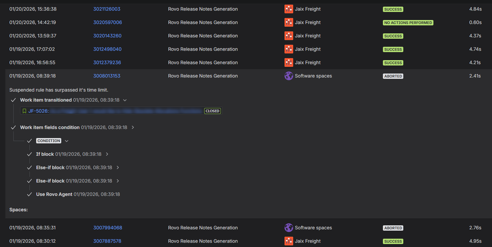Click duration value 2.41s
This screenshot has width=492, height=247.
point(475,76)
